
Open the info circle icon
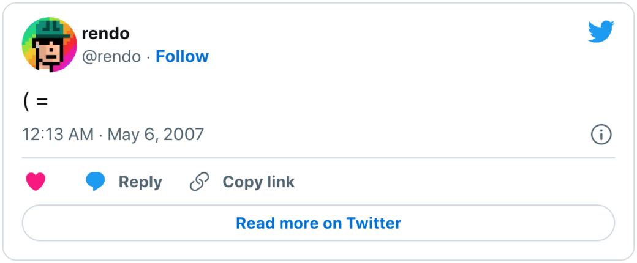601,135
